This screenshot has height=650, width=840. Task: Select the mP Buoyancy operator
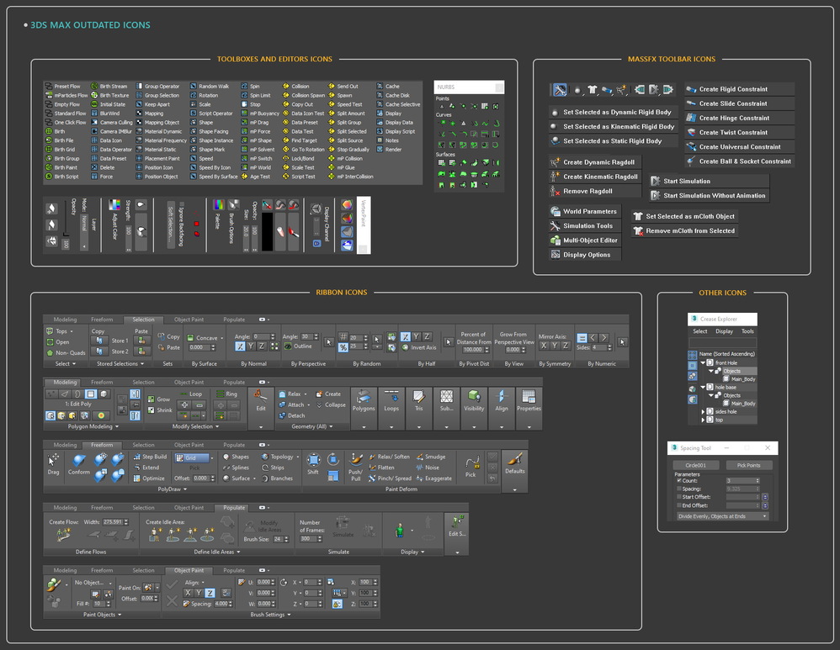[260, 114]
